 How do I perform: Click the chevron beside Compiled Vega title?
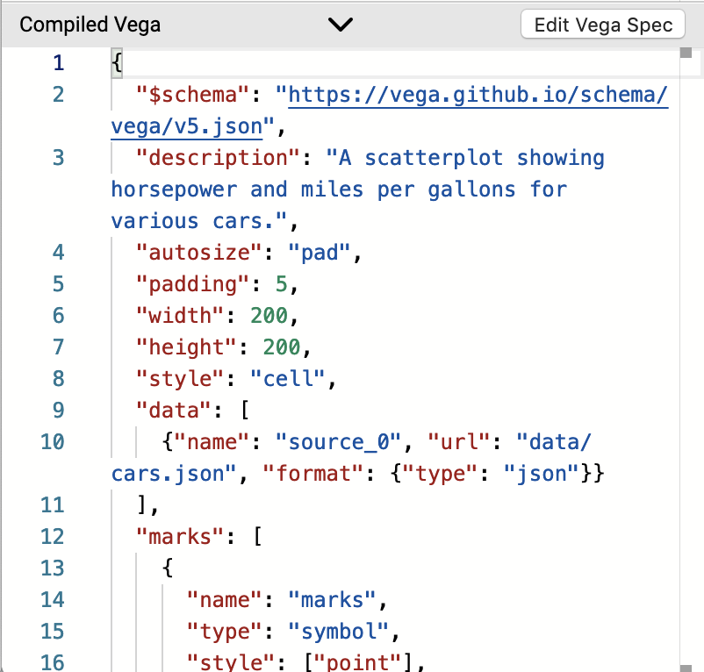[x=341, y=25]
